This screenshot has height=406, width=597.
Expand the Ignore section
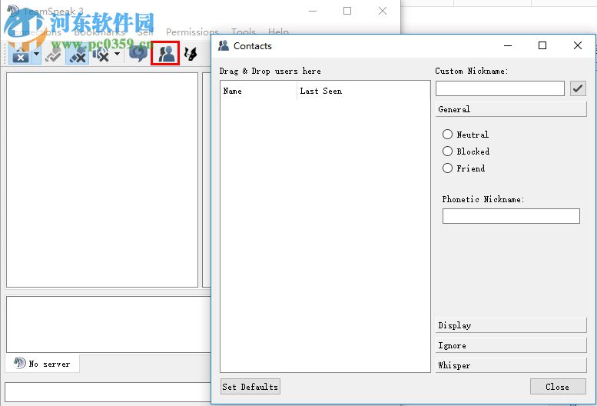(511, 345)
